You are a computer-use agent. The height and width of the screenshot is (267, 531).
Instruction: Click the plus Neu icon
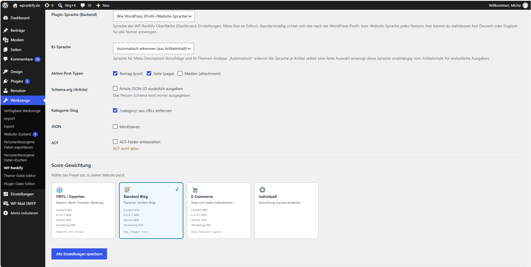98,5
